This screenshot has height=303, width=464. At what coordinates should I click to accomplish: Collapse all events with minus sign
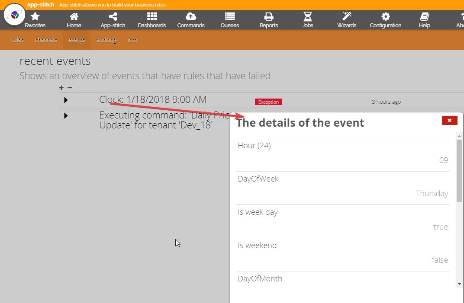70,88
